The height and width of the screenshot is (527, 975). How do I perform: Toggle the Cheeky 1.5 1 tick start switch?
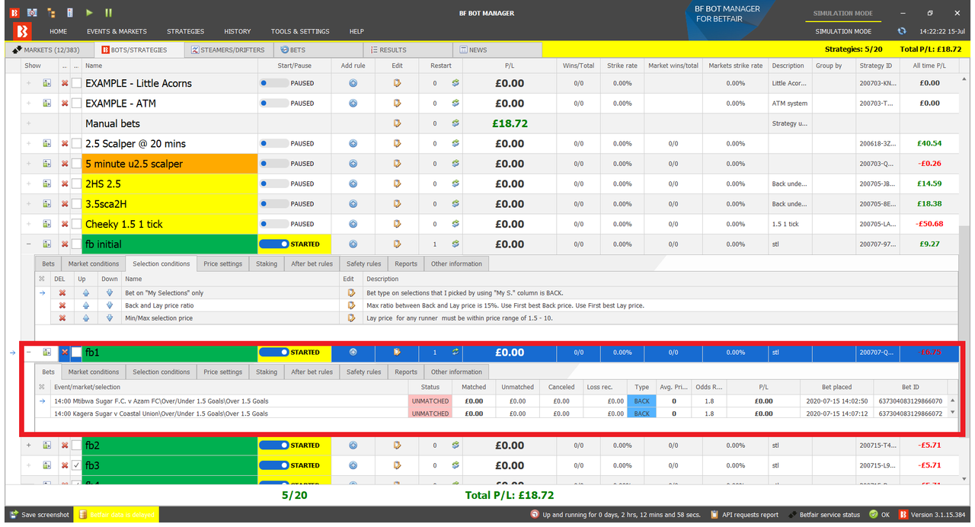tap(273, 224)
